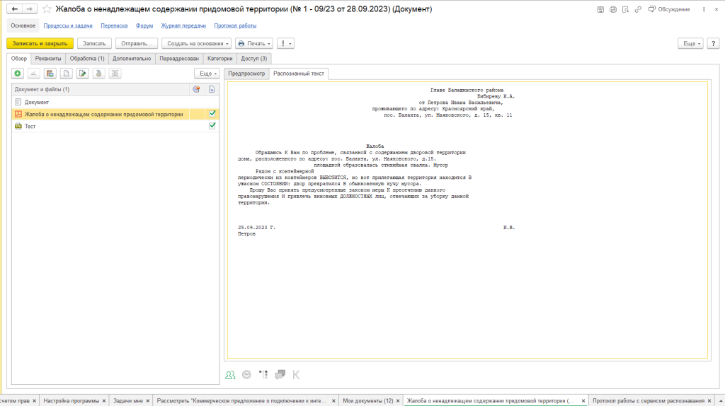
Task: Switch to the Реквизиты tab
Action: (x=48, y=58)
